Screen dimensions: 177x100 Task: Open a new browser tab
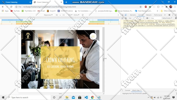66,2
